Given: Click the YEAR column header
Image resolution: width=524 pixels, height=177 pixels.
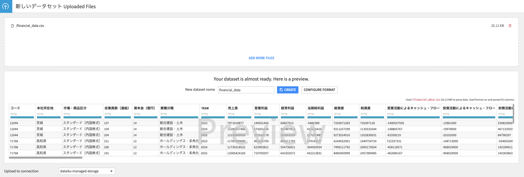Looking at the screenshot, I should pyautogui.click(x=205, y=108).
